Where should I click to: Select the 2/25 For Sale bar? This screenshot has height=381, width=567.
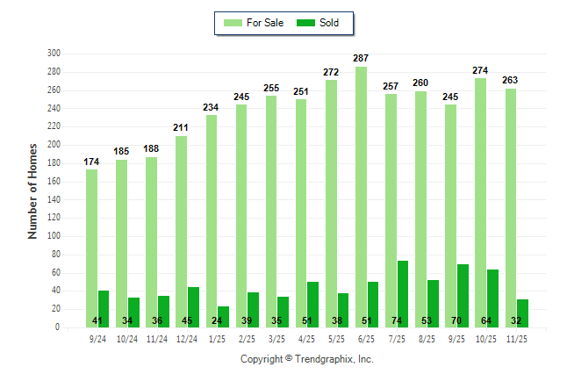click(241, 215)
